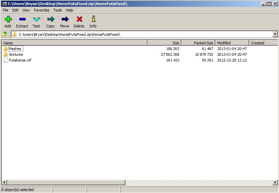The height and width of the screenshot is (193, 279).
Task: Open the File menu
Action: 5,10
